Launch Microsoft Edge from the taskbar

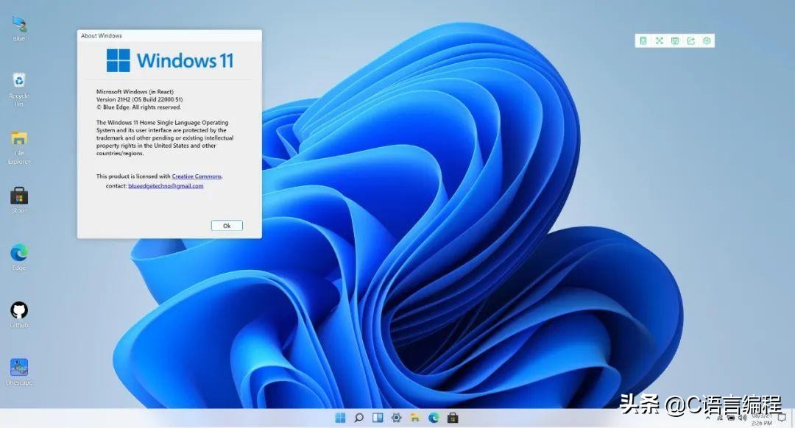[432, 417]
